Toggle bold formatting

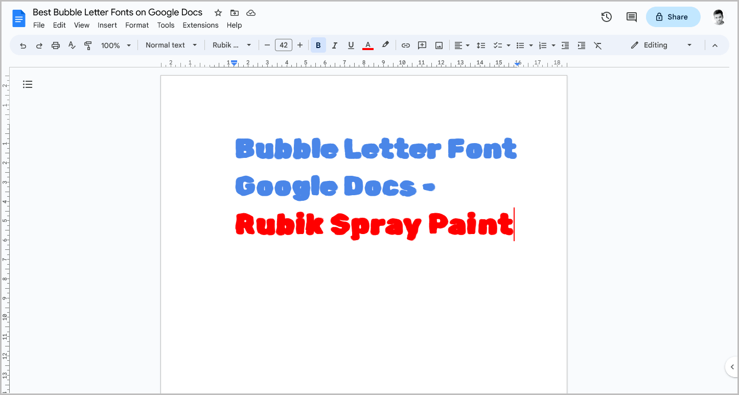[x=318, y=45]
